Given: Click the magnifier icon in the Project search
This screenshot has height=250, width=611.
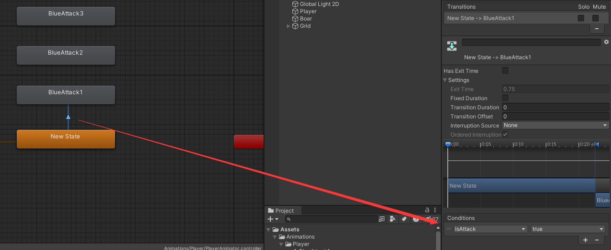Looking at the screenshot, I should 288,219.
